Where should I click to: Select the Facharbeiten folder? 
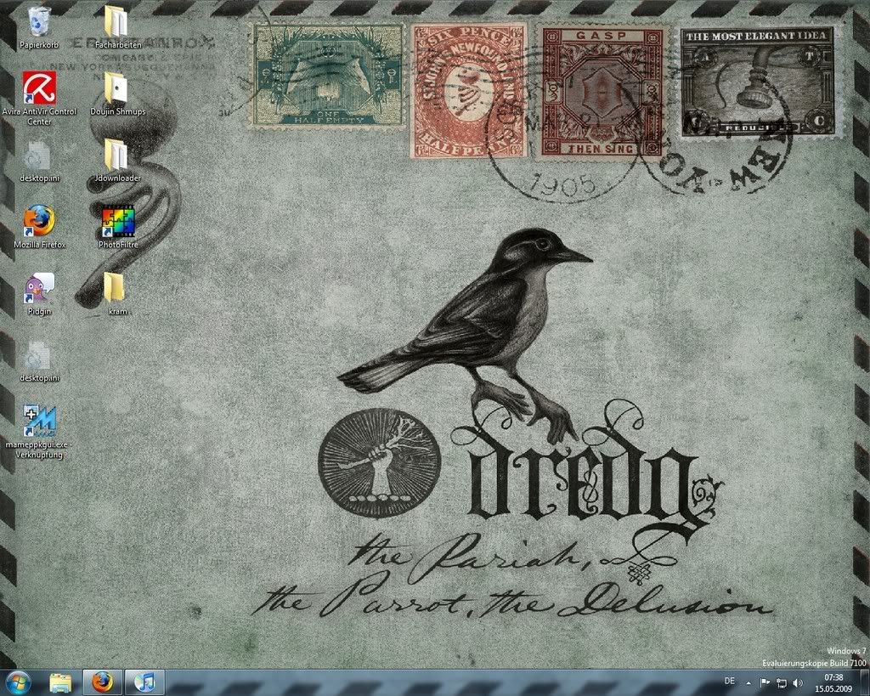[116, 21]
